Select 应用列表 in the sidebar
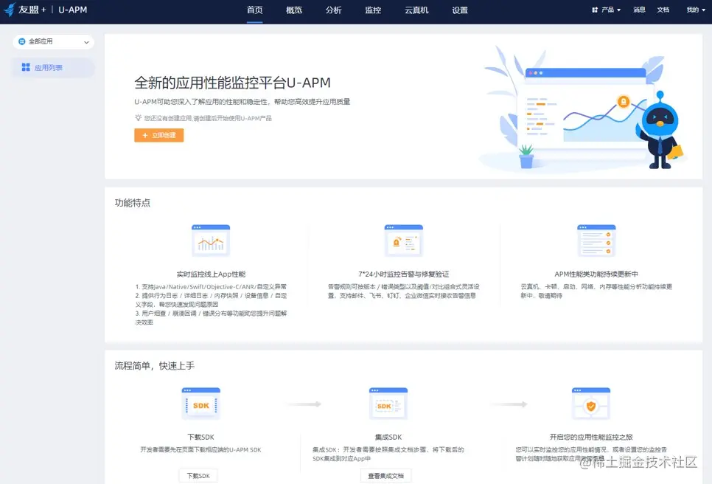712x484 pixels. point(53,68)
